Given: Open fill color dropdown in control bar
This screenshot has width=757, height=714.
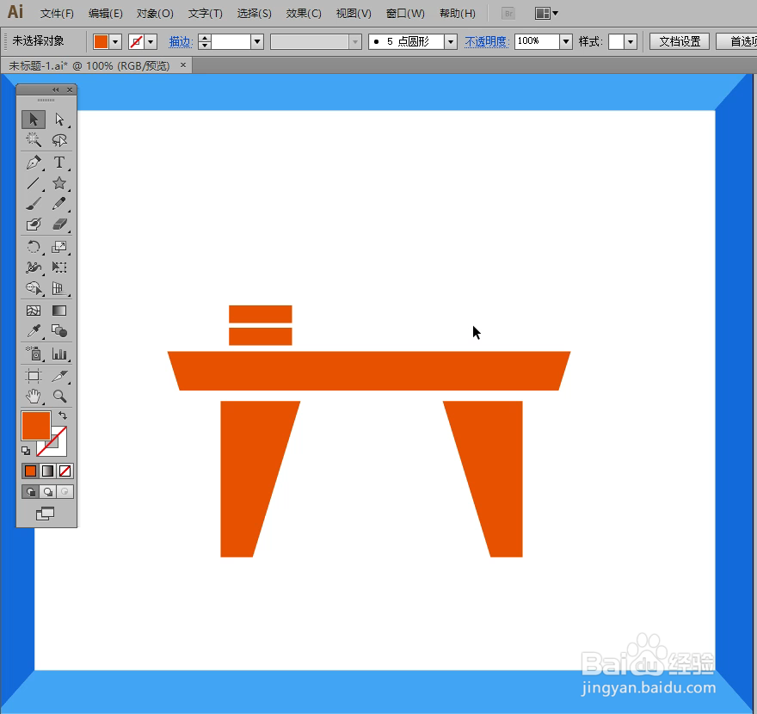Looking at the screenshot, I should tap(115, 42).
